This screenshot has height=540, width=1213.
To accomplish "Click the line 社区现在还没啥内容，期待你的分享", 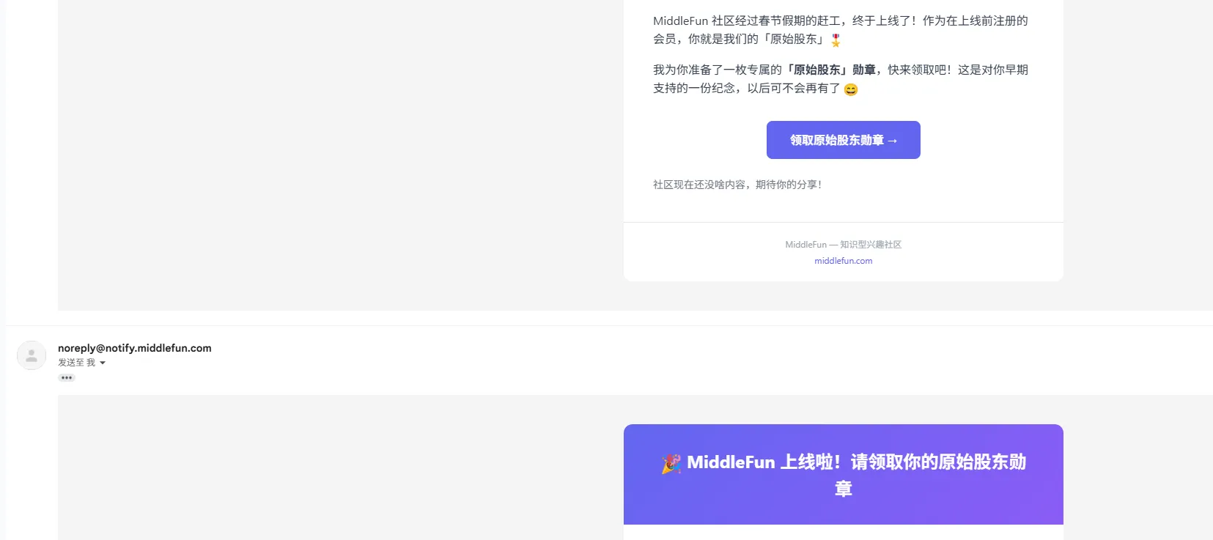I will click(737, 185).
